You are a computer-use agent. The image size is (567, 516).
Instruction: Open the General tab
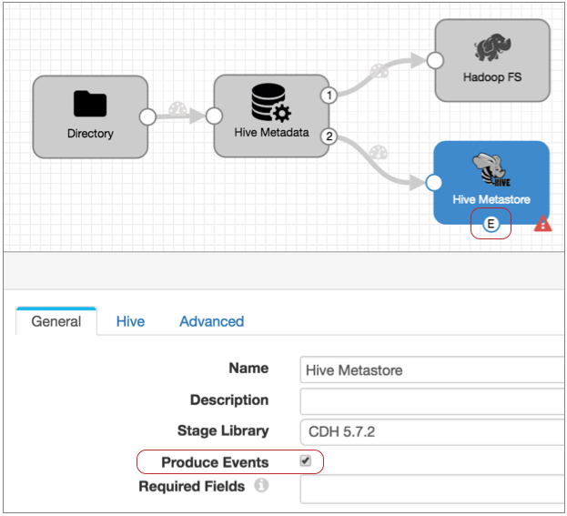tap(56, 321)
